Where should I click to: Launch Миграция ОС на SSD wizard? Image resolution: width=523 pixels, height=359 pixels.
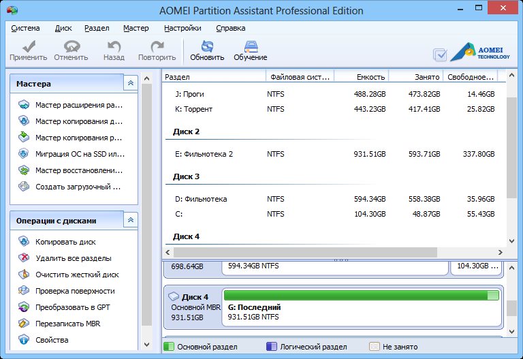click(78, 154)
